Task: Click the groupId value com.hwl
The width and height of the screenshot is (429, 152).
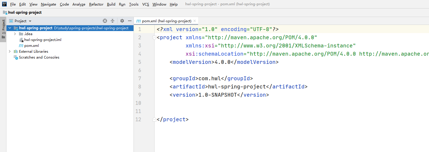Action: point(210,78)
